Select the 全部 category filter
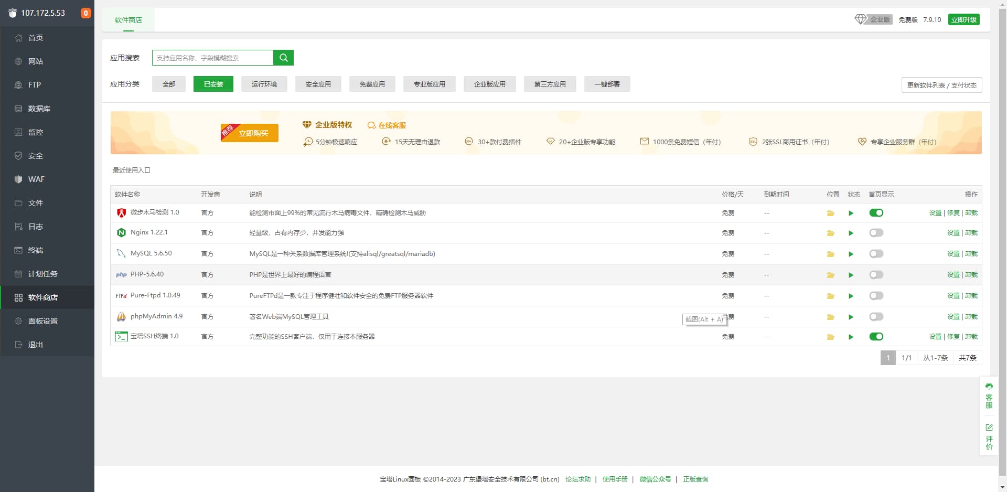 pos(169,84)
